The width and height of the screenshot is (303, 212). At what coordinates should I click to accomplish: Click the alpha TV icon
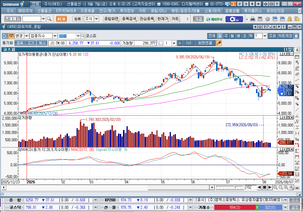click(234, 19)
